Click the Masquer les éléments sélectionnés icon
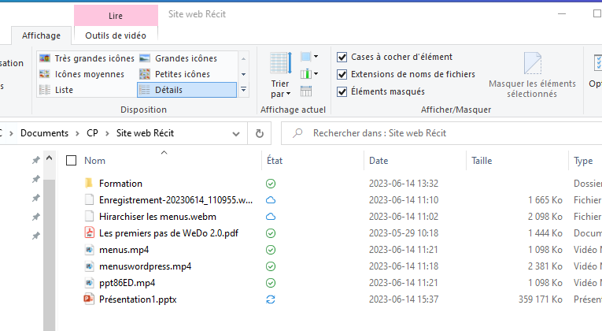Viewport: 602px width, 331px height. tap(533, 65)
